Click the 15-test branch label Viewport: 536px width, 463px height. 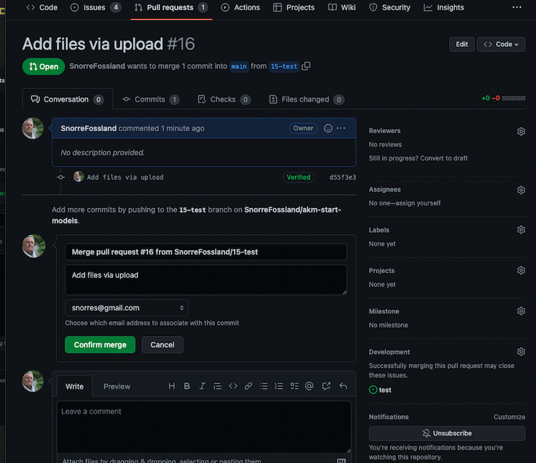(x=283, y=66)
